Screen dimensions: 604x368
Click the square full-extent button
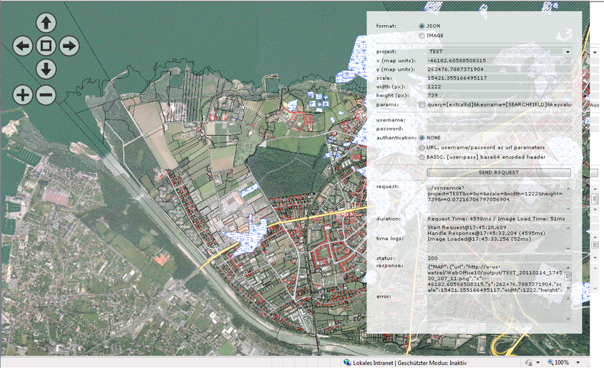(x=46, y=46)
